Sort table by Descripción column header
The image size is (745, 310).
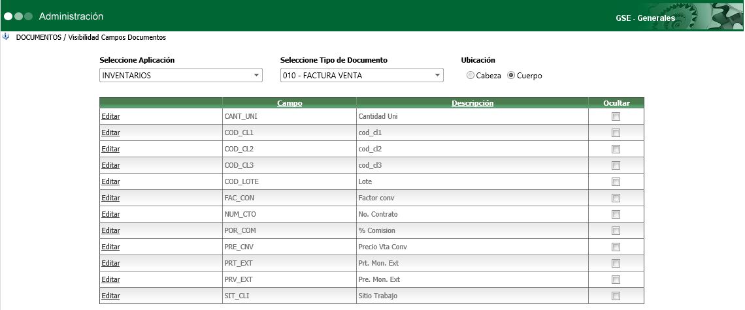(472, 103)
